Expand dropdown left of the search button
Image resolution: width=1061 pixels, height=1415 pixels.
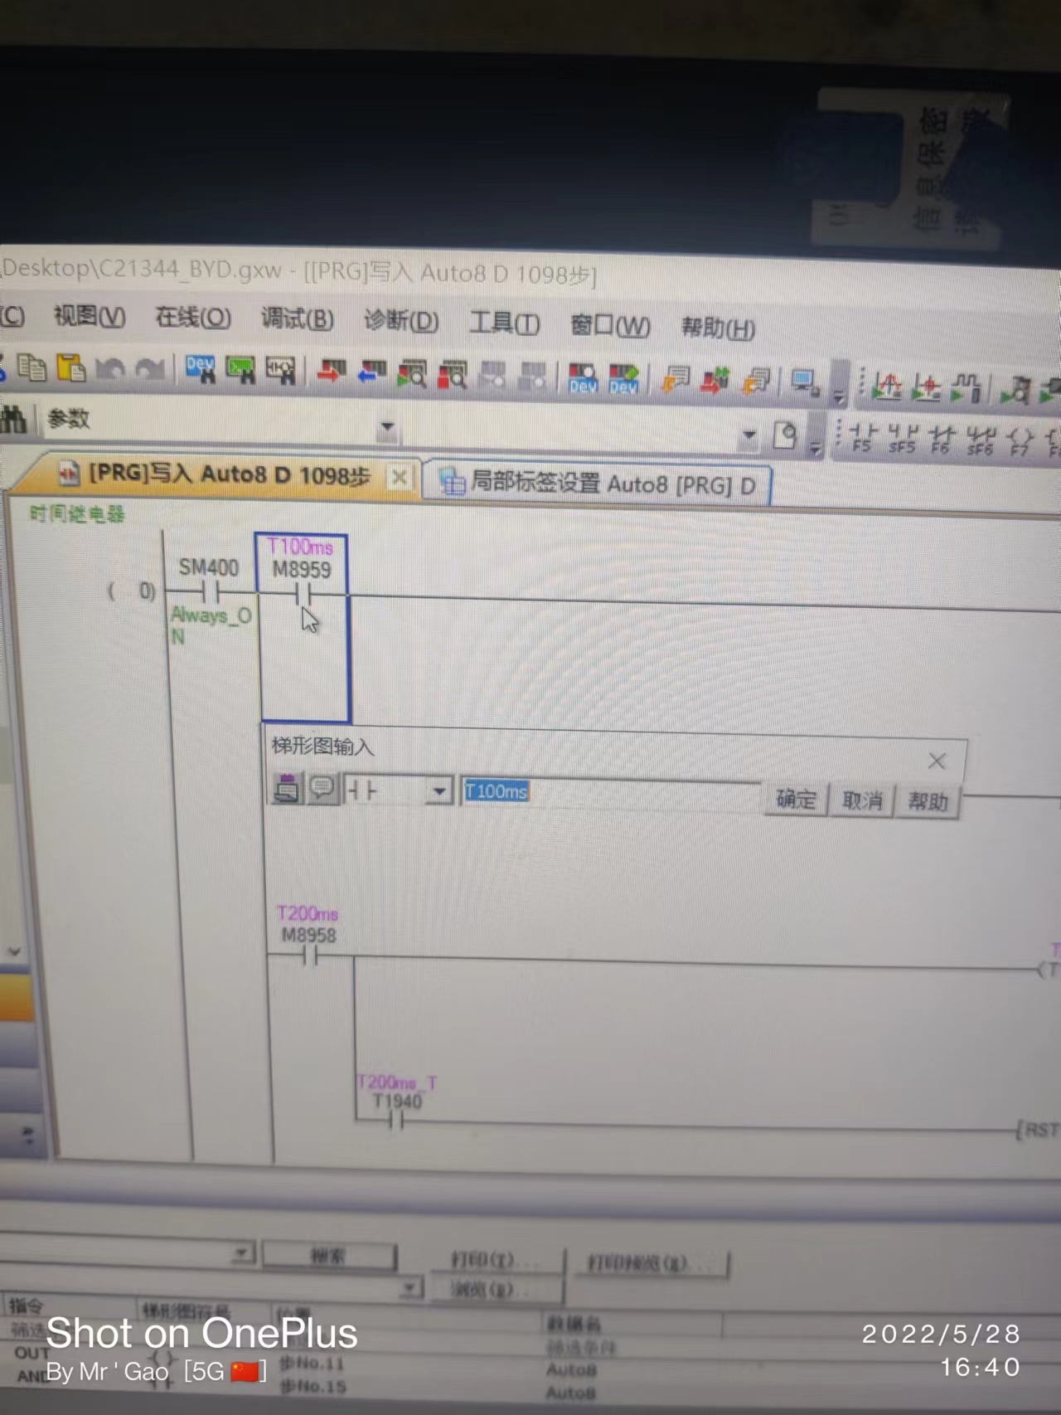point(242,1252)
